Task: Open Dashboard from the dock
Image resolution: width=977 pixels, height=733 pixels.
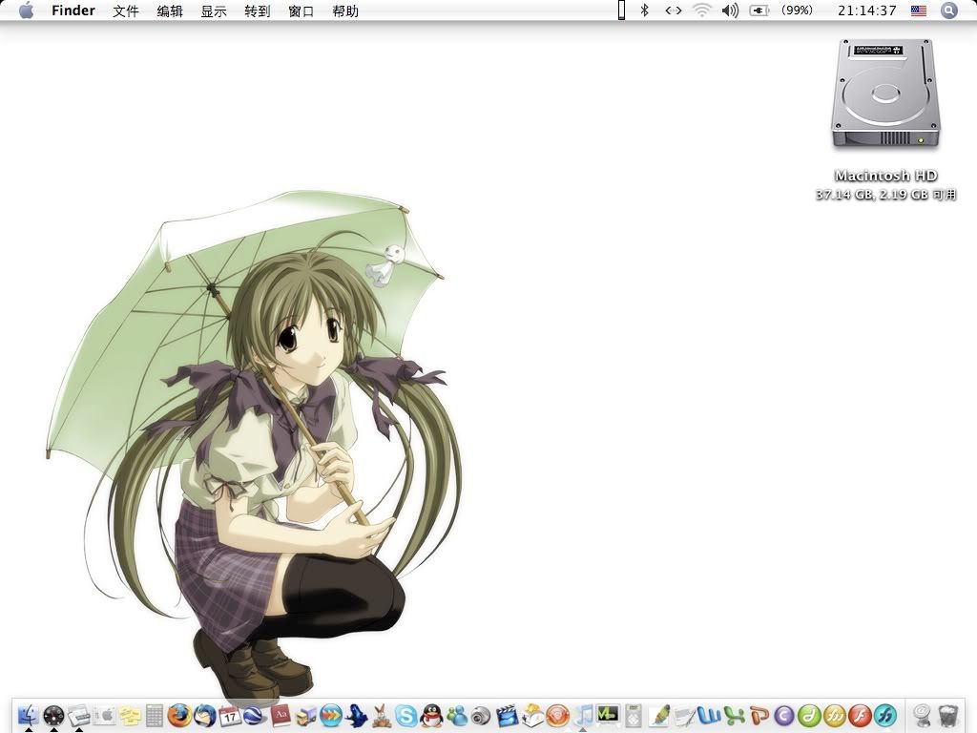Action: click(x=54, y=715)
